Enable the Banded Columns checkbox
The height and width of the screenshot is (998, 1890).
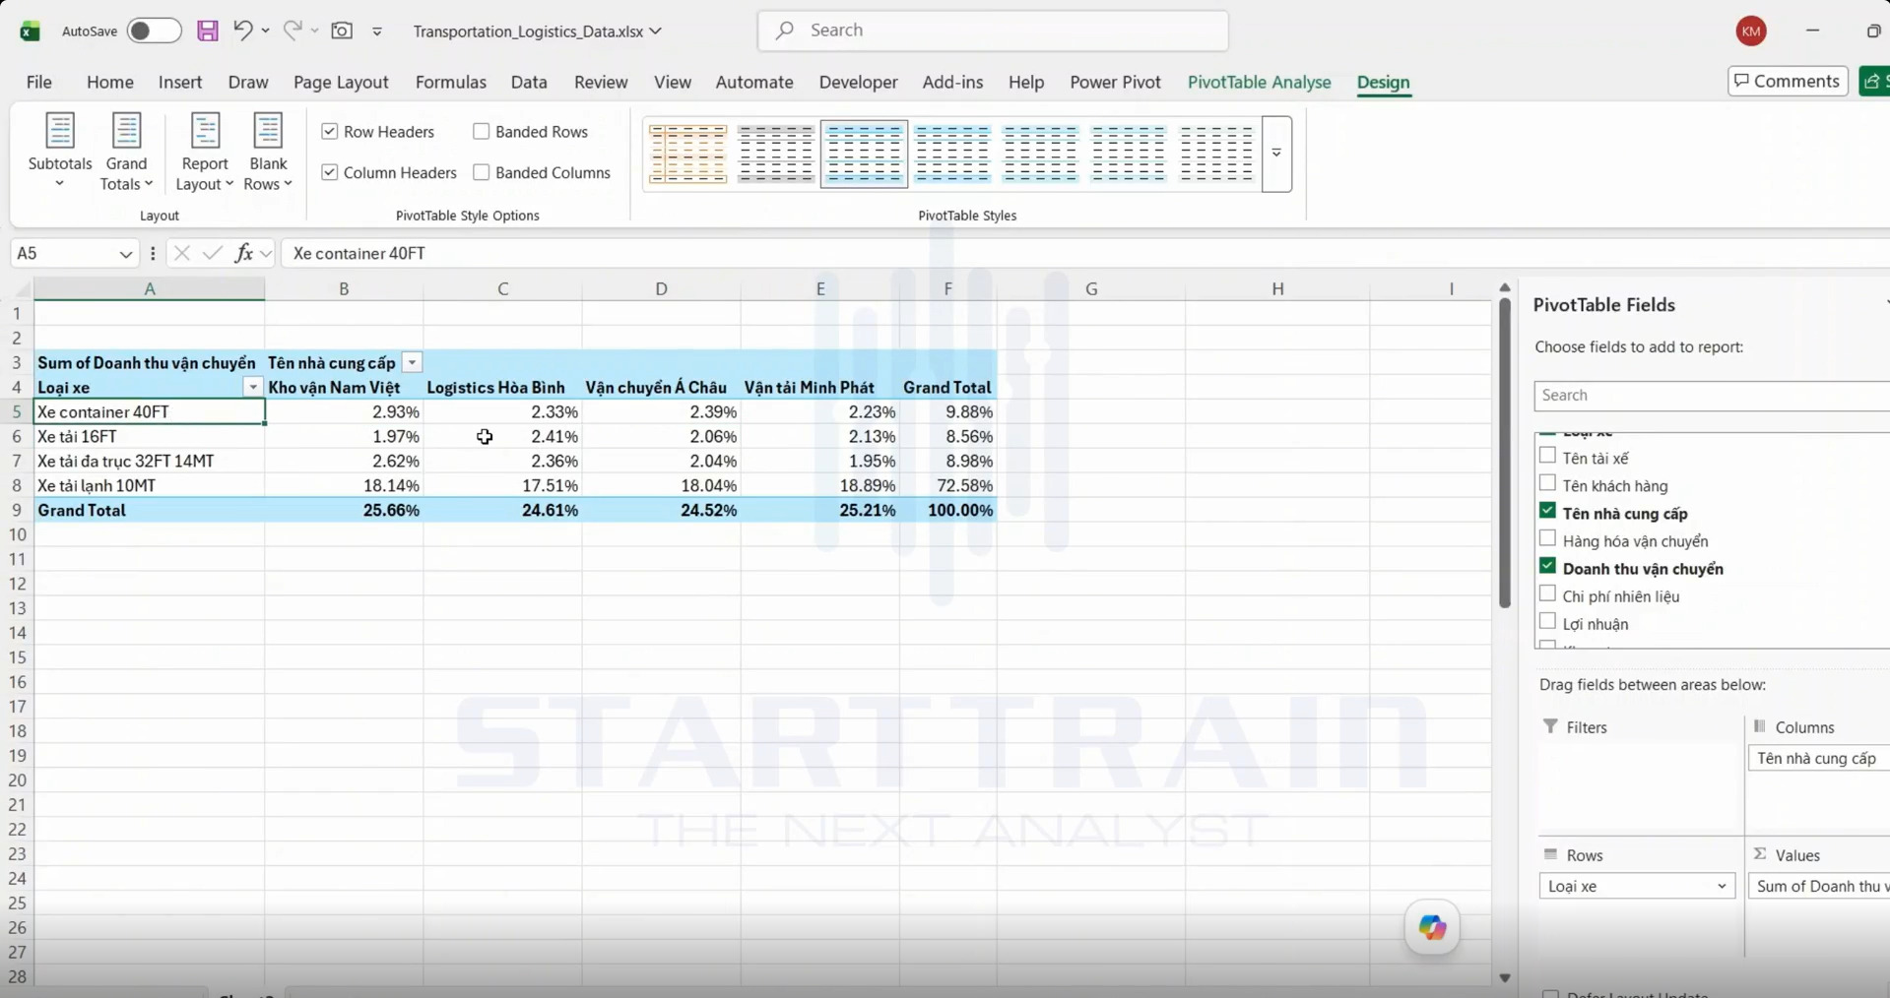pos(482,172)
